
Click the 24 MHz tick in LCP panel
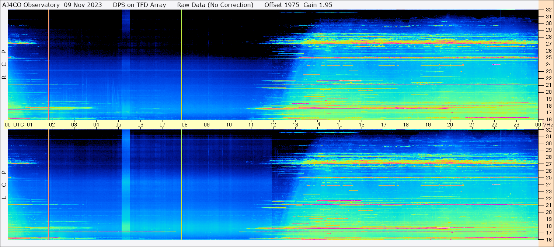tap(548, 185)
